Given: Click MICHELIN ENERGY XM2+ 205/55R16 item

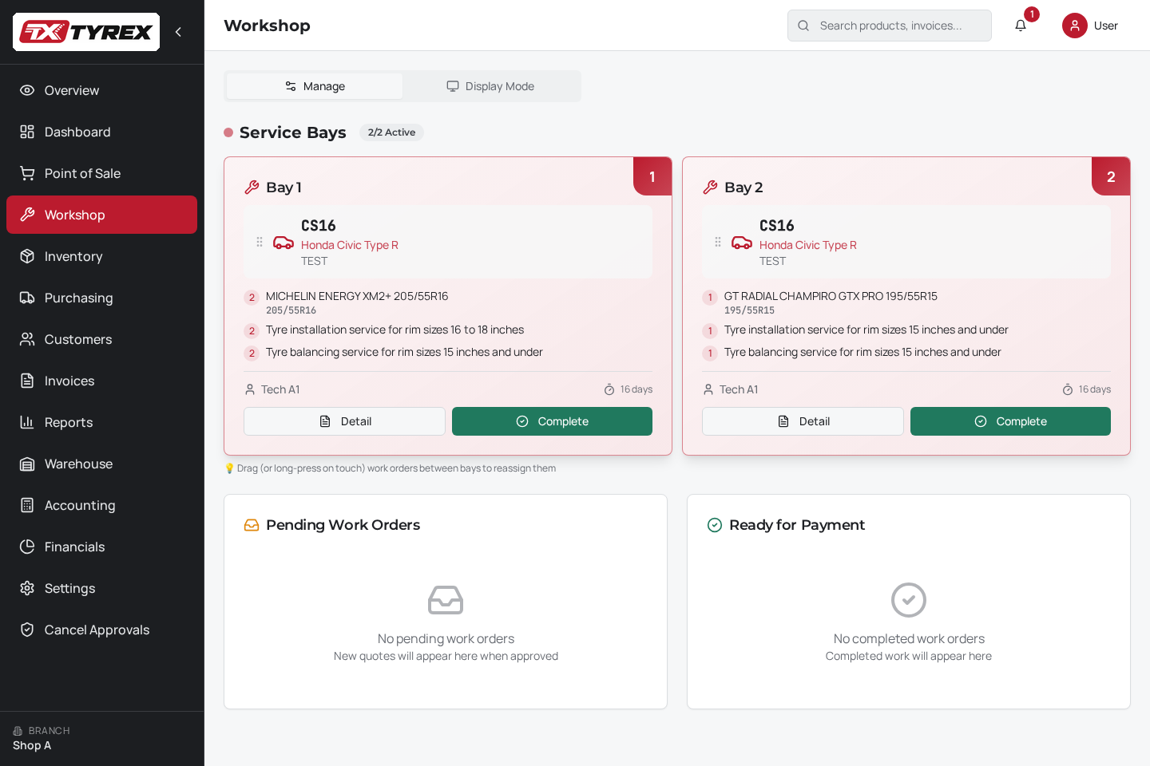Looking at the screenshot, I should (x=357, y=296).
